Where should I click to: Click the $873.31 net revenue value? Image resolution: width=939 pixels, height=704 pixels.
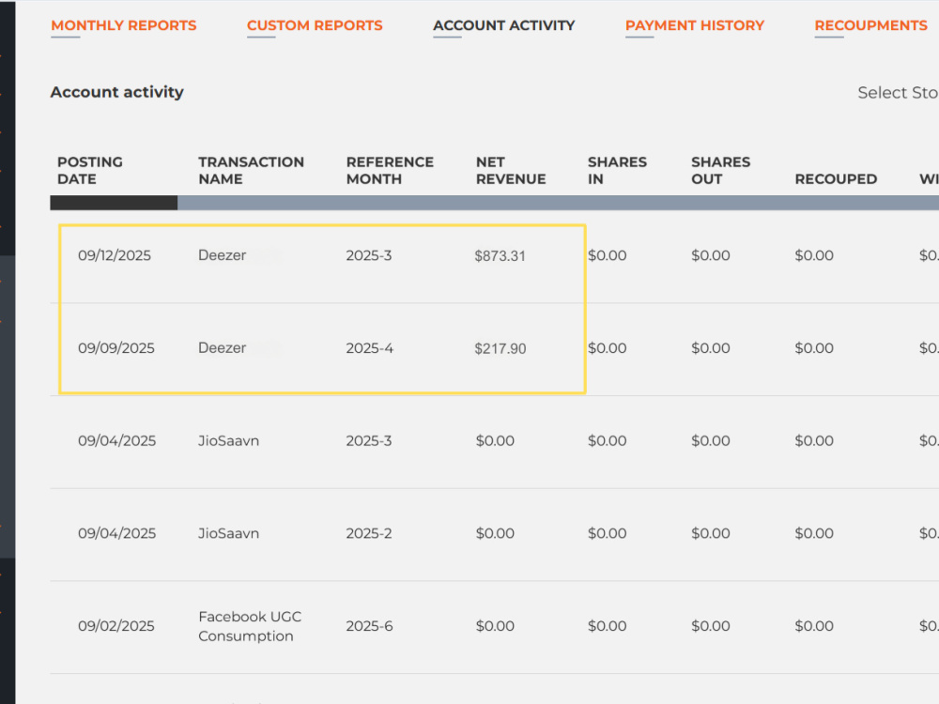tap(500, 256)
